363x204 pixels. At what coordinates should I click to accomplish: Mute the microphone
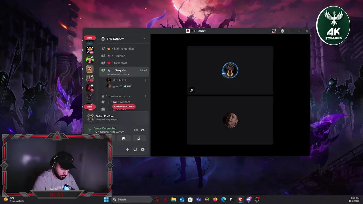point(128,149)
